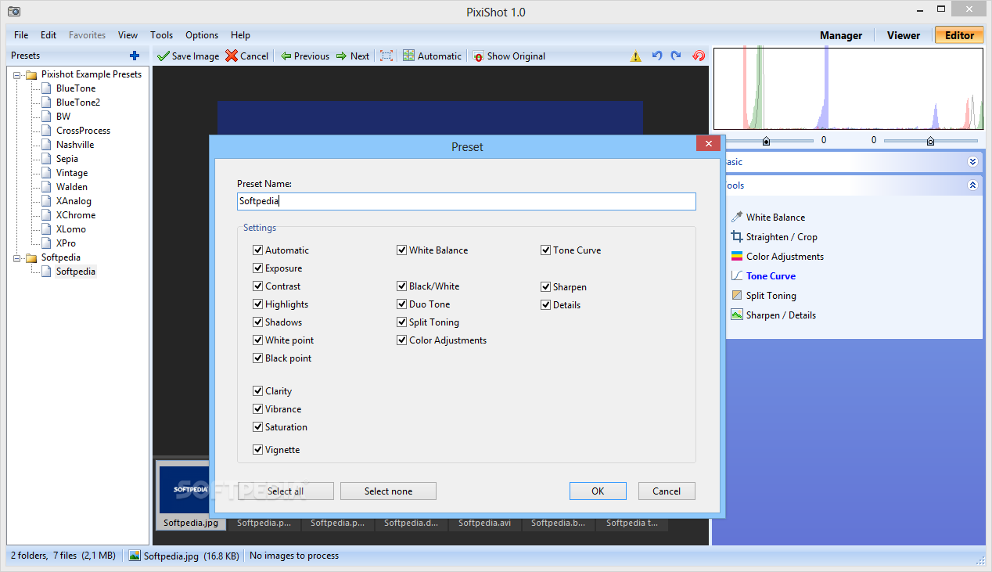Open the Straighten / Crop tool

774,237
